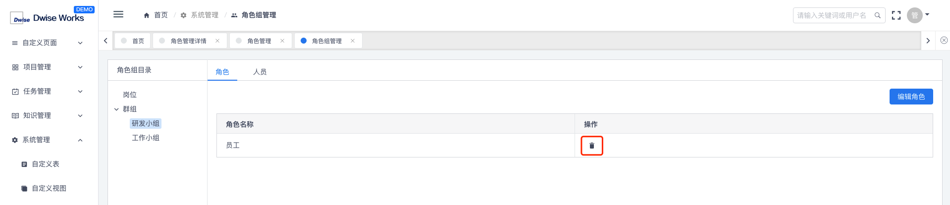This screenshot has width=950, height=205.
Task: Collapse the 系统管理 sidebar menu
Action: [x=49, y=140]
